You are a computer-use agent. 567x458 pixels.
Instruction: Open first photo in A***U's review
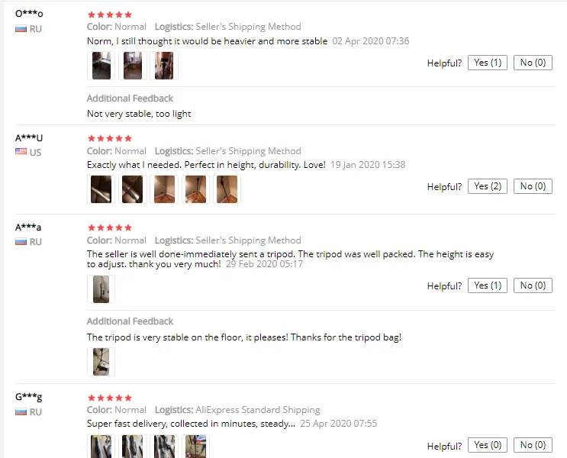pos(101,189)
